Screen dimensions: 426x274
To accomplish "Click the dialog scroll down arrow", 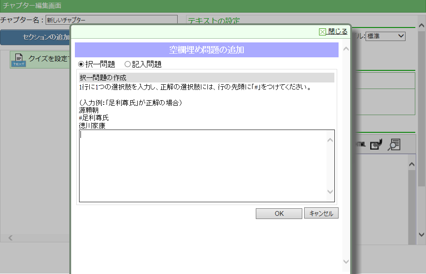I will [346, 262].
